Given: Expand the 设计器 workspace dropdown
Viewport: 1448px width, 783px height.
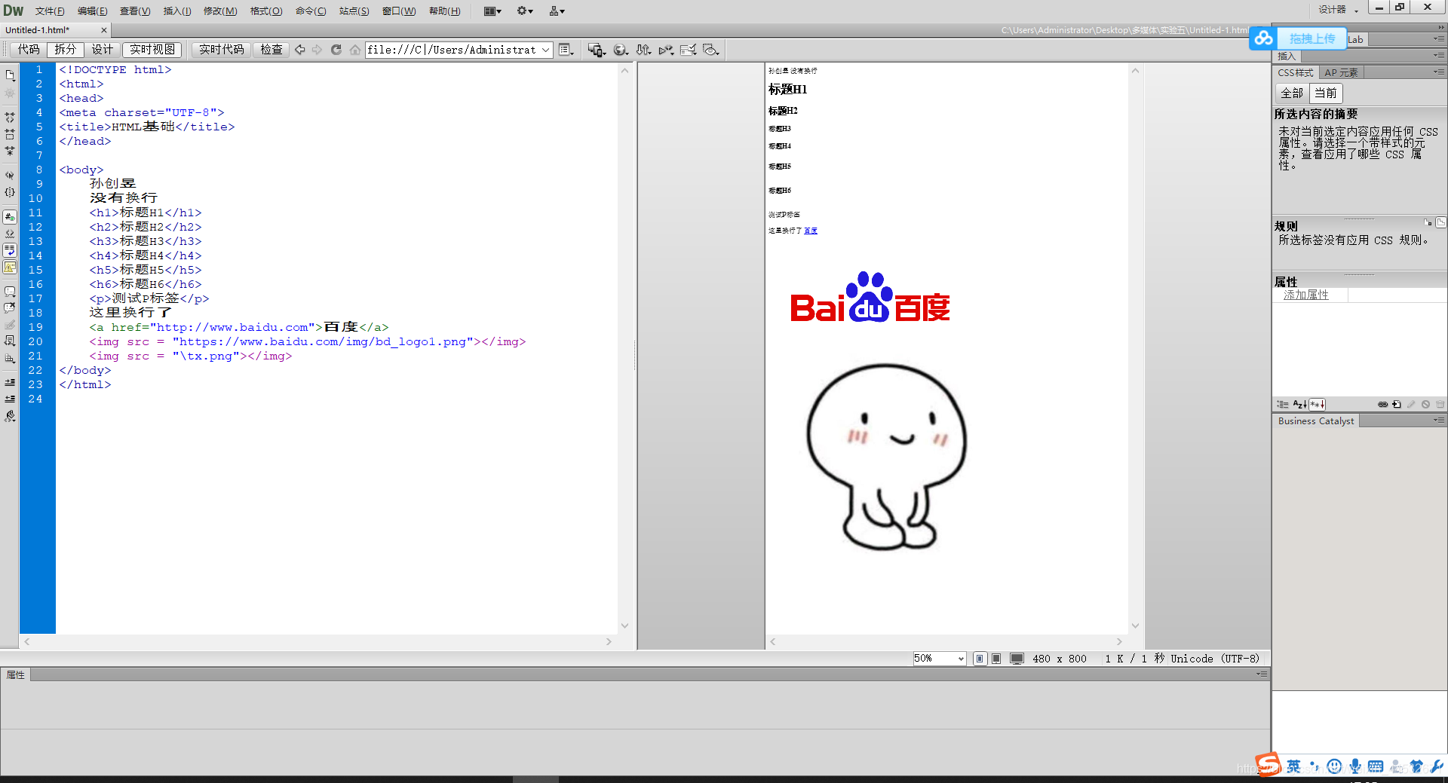Looking at the screenshot, I should tap(1339, 10).
